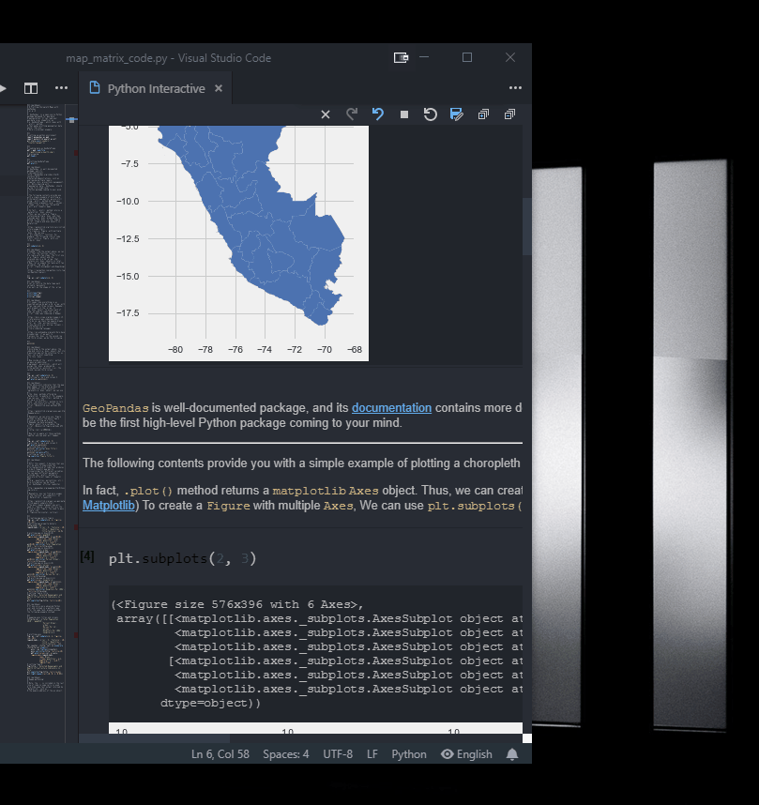The height and width of the screenshot is (805, 759).
Task: Restart the IPython kernel
Action: click(x=431, y=114)
